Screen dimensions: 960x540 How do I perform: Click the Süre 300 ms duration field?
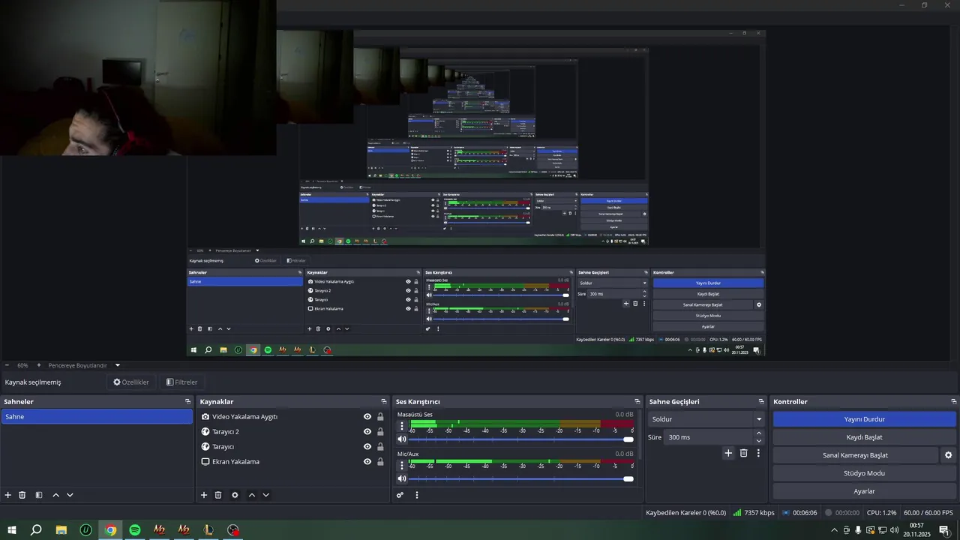coord(708,437)
